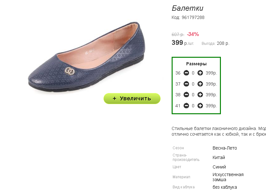The width and height of the screenshot is (266, 195).
Task: Click the crossed-out 607 р. price
Action: coord(178,34)
